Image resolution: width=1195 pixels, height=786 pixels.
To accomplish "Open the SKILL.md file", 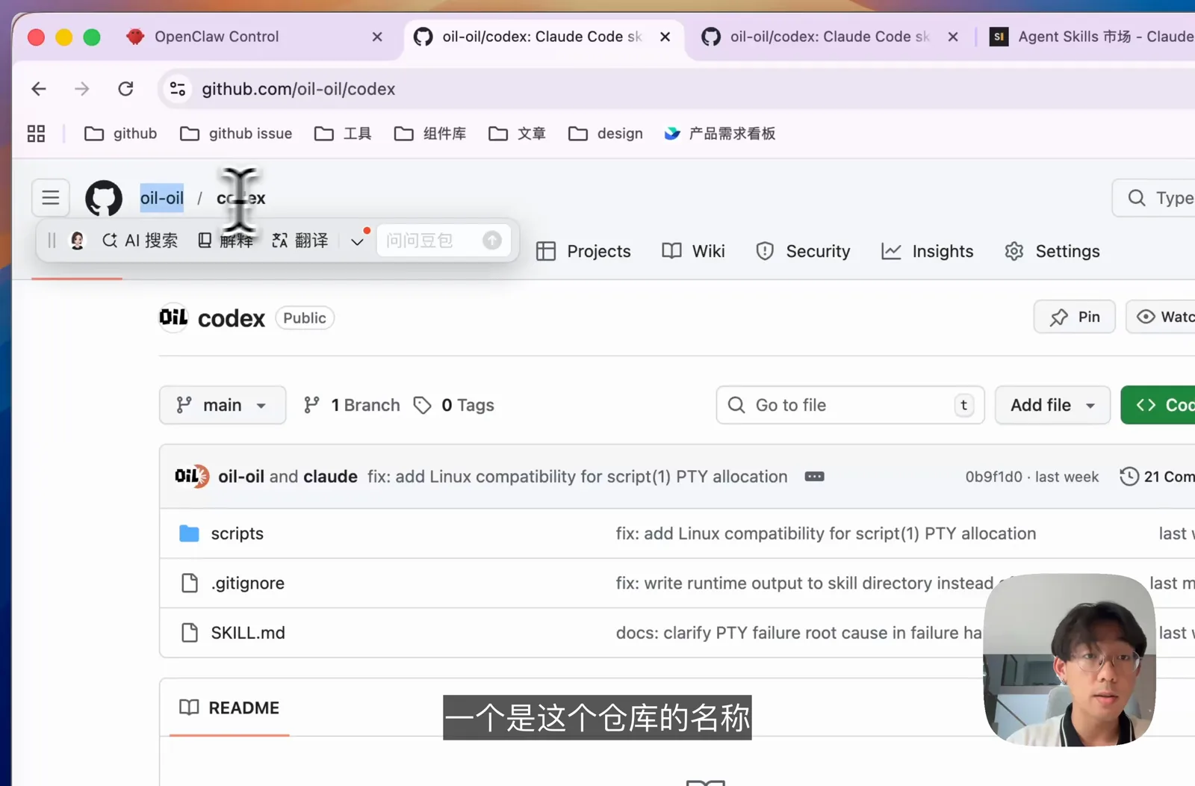I will pos(248,634).
